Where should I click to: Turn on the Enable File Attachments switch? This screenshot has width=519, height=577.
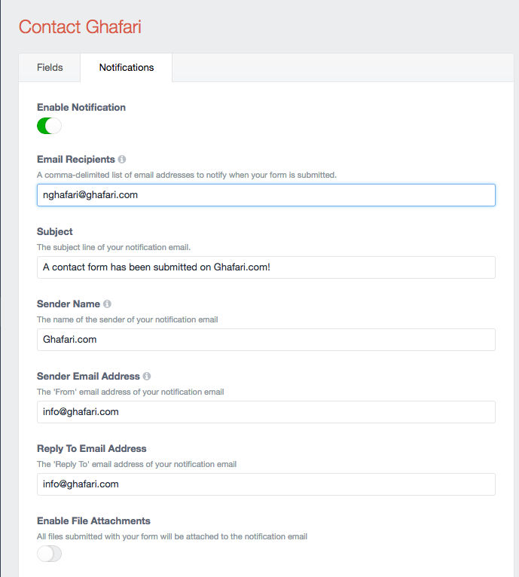[49, 554]
